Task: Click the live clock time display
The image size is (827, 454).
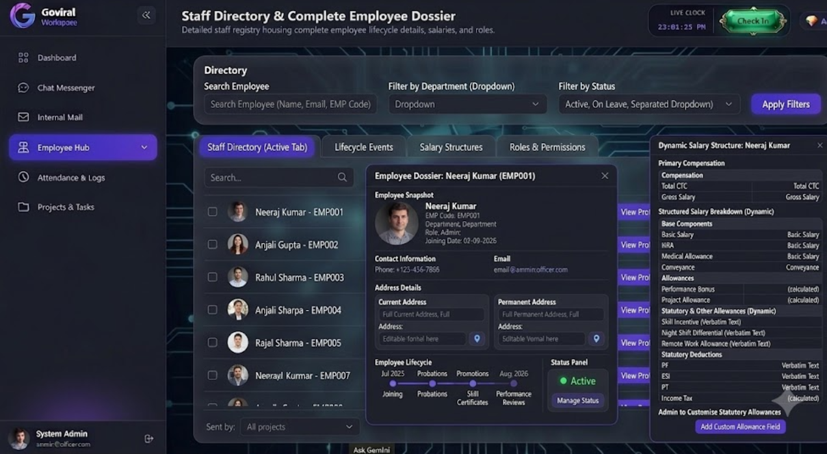Action: click(681, 27)
